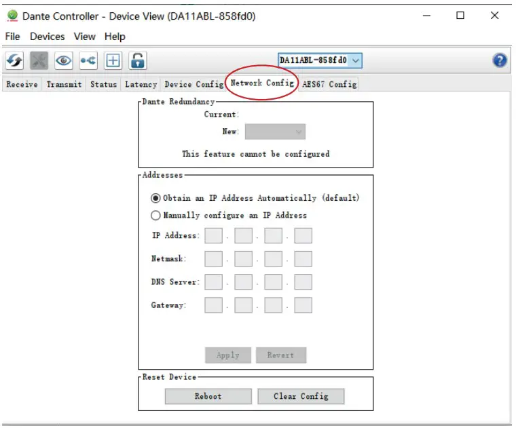Switch to the Status tab
Screen dimensions: 516x428
(x=103, y=85)
